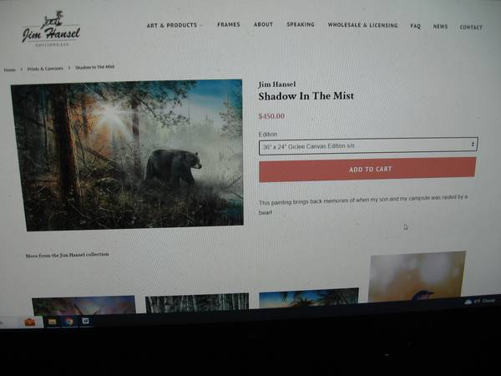Open the About page
The height and width of the screenshot is (376, 501).
(x=263, y=24)
